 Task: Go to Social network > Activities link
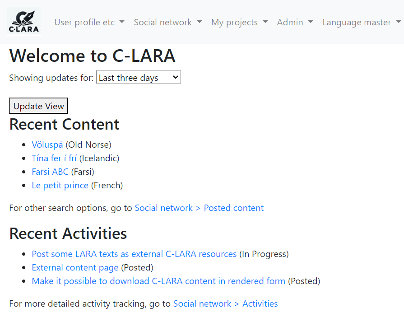(x=225, y=303)
